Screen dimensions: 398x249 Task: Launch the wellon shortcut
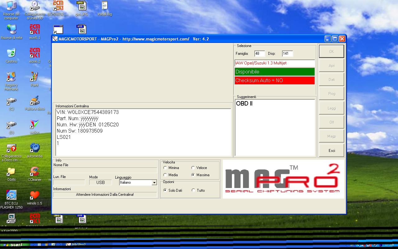(35, 127)
